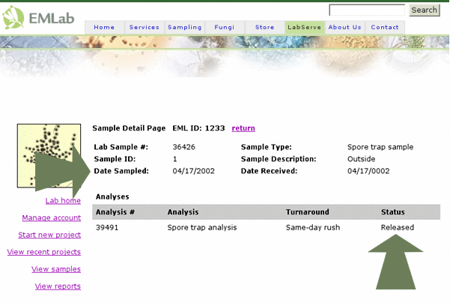
Task: Click the Released status cell
Action: click(x=397, y=227)
